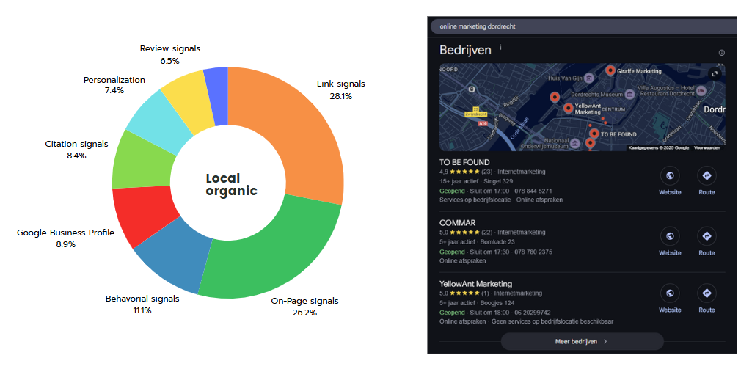The image size is (752, 369).
Task: Click the Route icon for YellowAnt Marketing
Action: (x=707, y=293)
